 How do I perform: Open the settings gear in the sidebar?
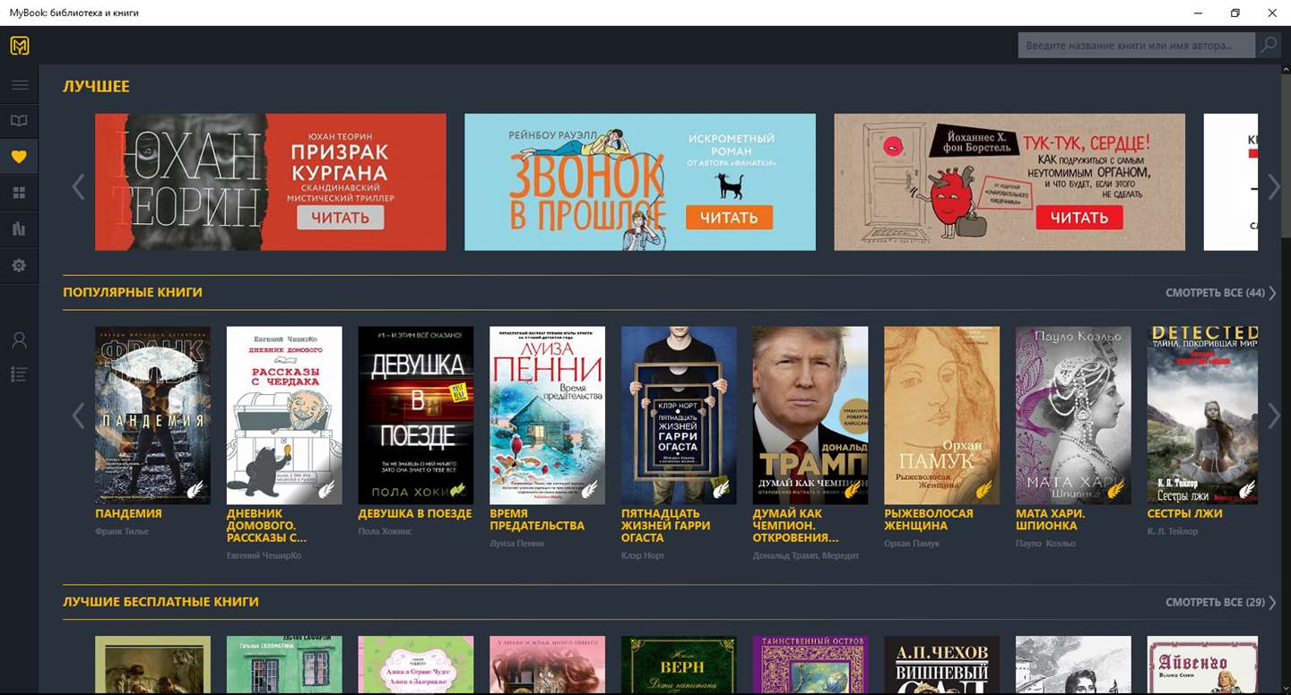pyautogui.click(x=20, y=266)
